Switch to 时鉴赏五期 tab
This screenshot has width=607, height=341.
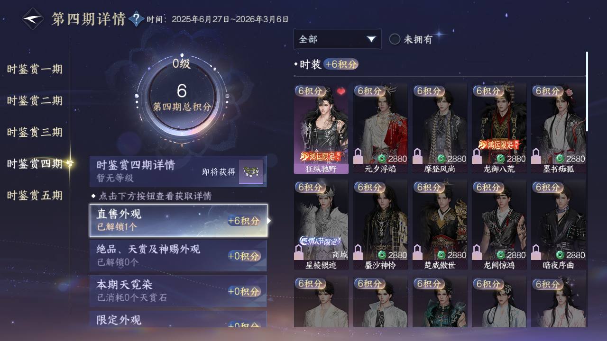tap(35, 195)
